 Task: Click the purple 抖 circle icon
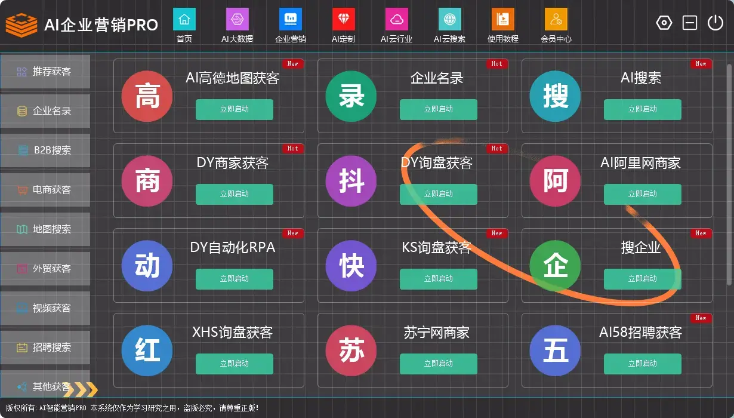click(351, 181)
